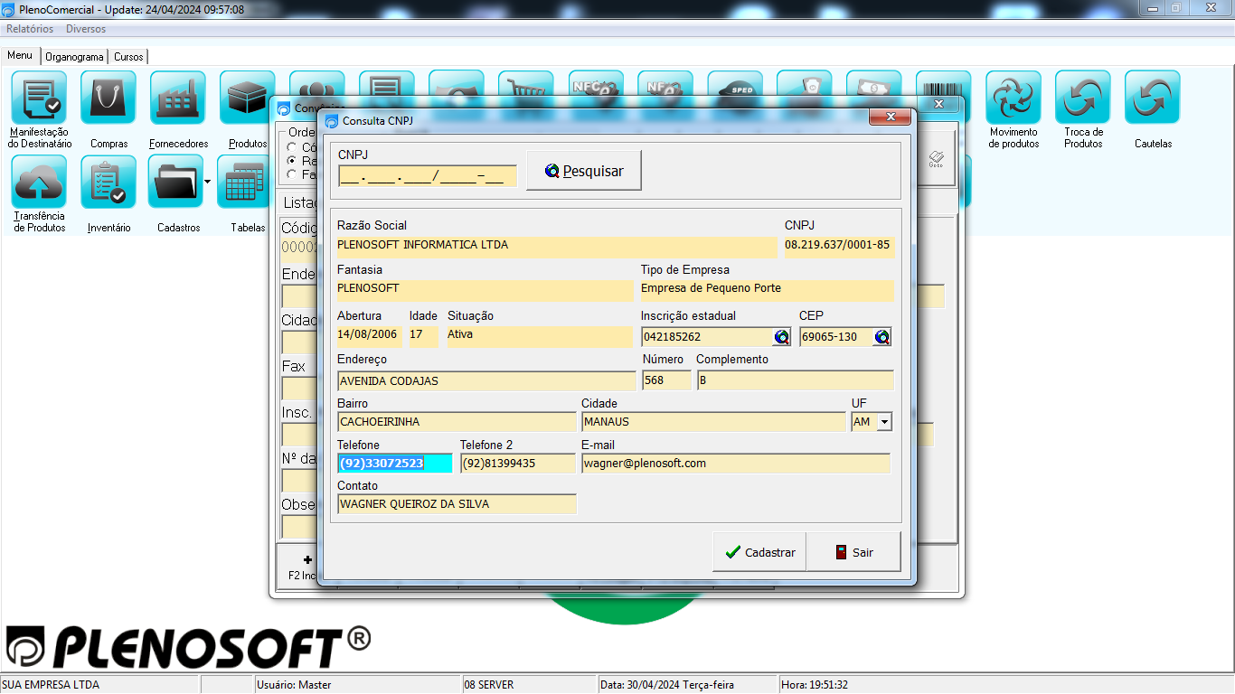1235x694 pixels.
Task: Click Fantasia value PLENOSOFT
Action: 486,288
